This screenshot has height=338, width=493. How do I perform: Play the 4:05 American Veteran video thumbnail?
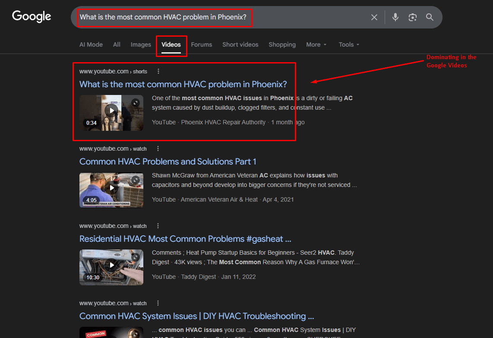(x=111, y=190)
